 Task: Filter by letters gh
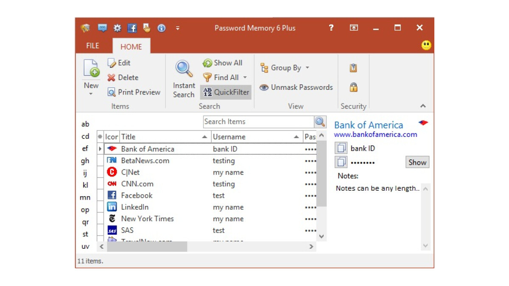pos(85,161)
